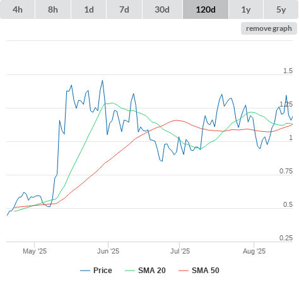
Task: Switch to the 8h time range
Action: pos(53,9)
